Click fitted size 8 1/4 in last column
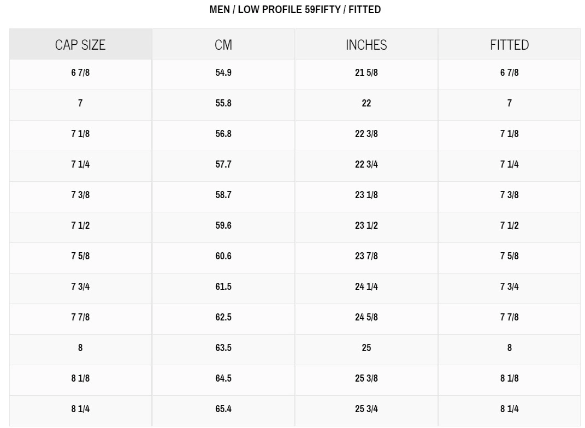 pos(509,409)
